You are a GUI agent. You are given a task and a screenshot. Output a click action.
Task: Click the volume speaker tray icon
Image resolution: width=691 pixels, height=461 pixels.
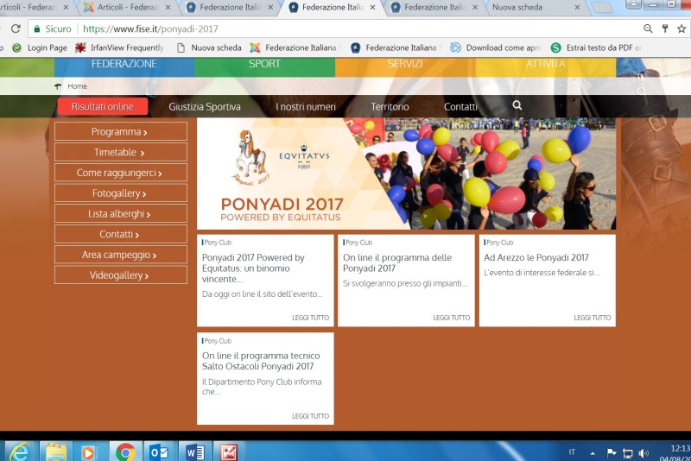click(x=643, y=452)
